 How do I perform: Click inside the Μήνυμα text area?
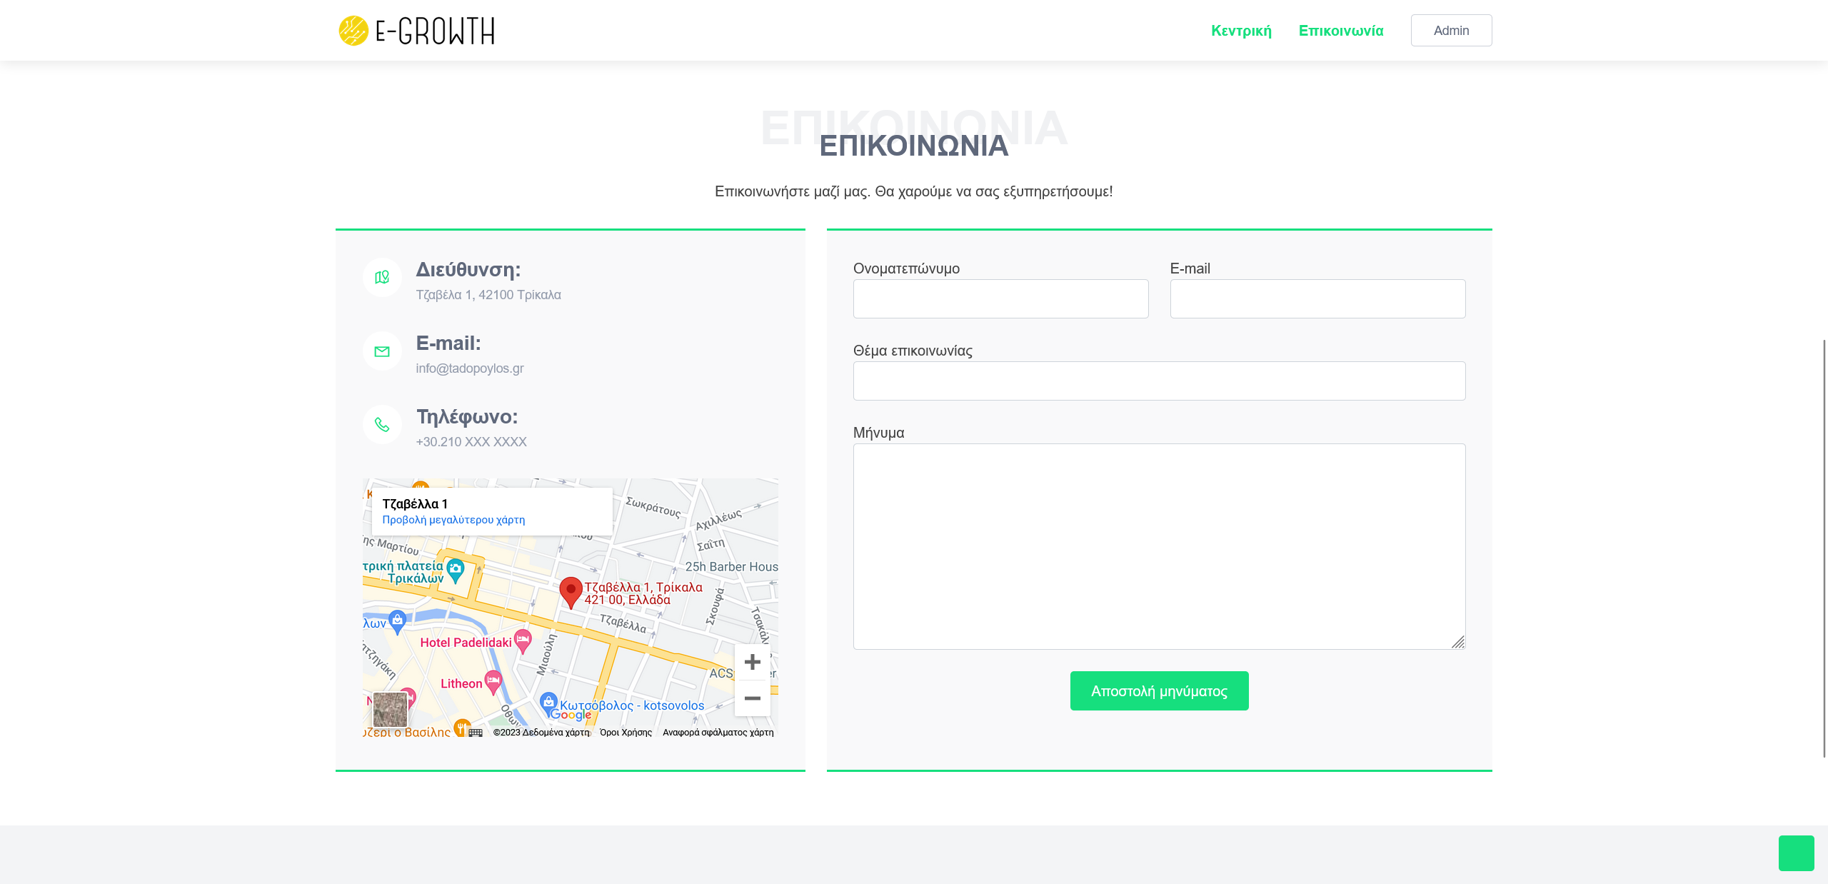click(1159, 546)
